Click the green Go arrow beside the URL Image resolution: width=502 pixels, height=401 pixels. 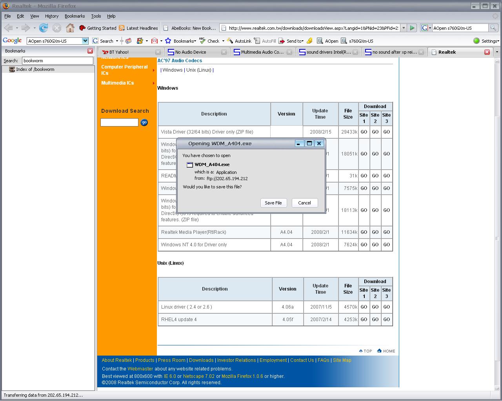click(x=412, y=28)
